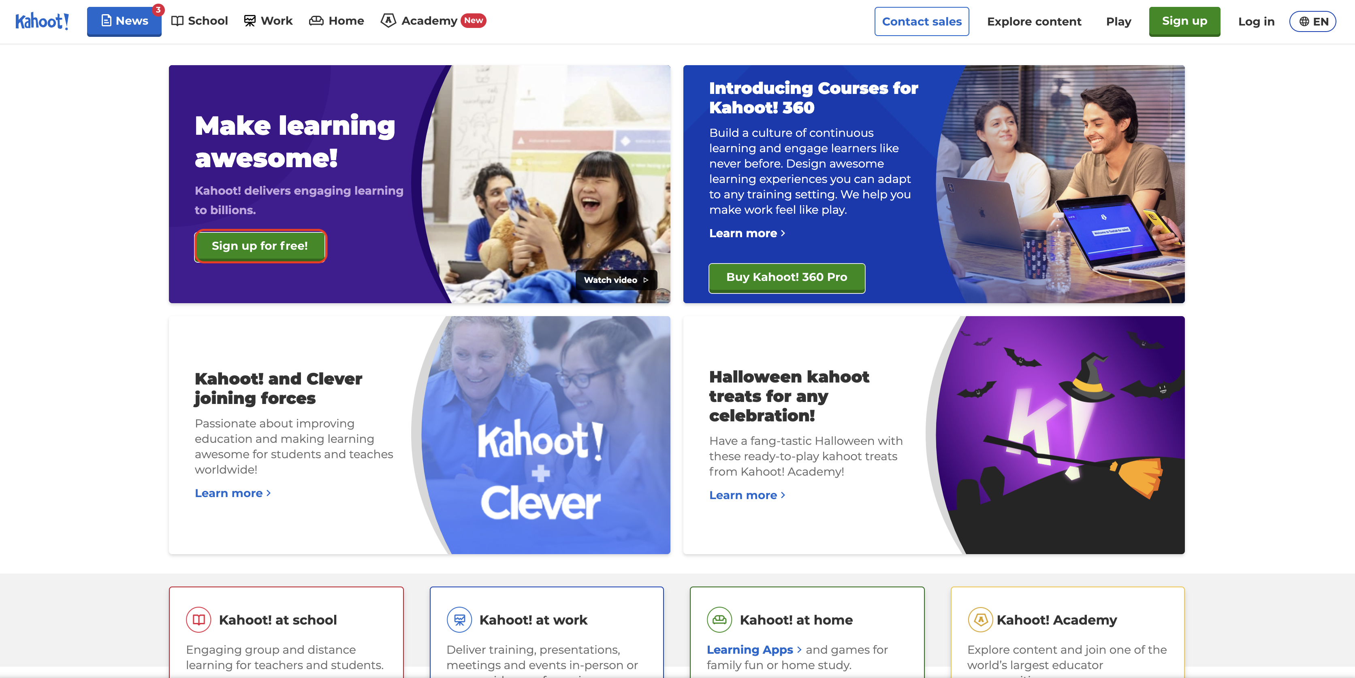Image resolution: width=1355 pixels, height=678 pixels.
Task: Follow Learn more under Courses for Kahoot! 360
Action: point(747,234)
